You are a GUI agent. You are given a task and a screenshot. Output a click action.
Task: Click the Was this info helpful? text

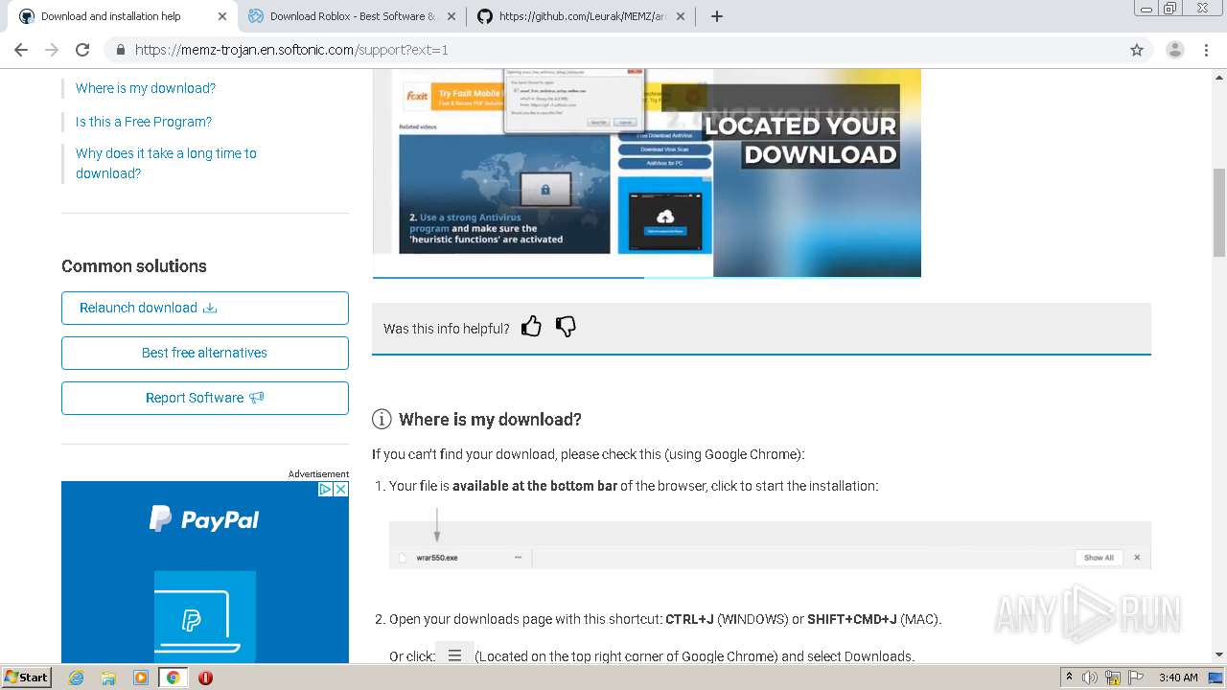click(447, 328)
